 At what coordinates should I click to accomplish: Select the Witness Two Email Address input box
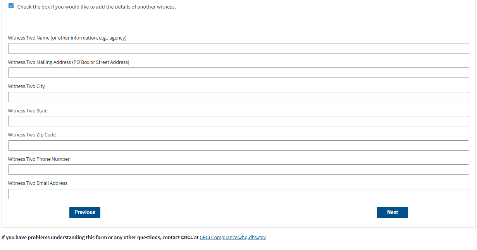238,194
